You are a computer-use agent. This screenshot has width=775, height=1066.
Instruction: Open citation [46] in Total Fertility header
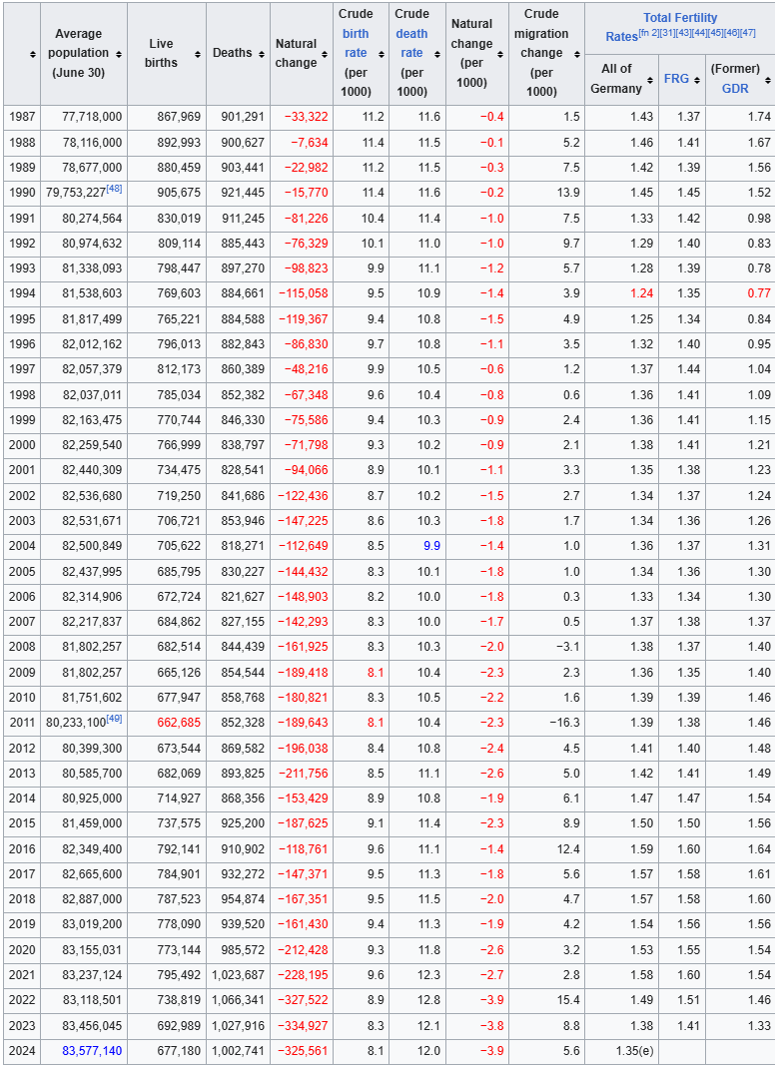731,33
